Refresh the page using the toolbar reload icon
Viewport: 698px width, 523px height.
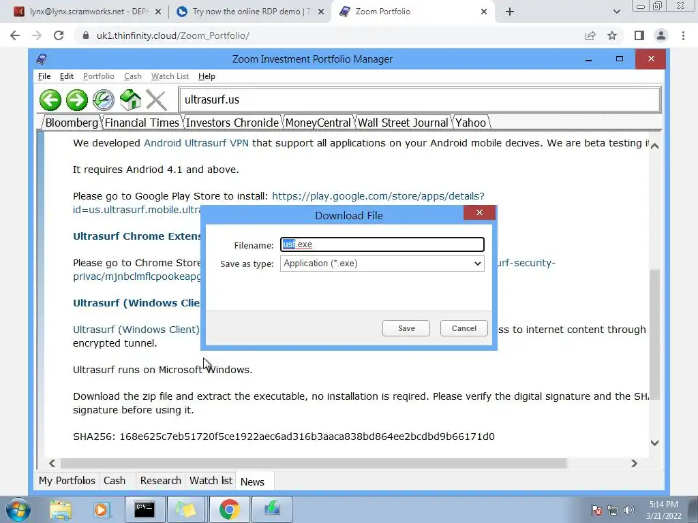[104, 99]
